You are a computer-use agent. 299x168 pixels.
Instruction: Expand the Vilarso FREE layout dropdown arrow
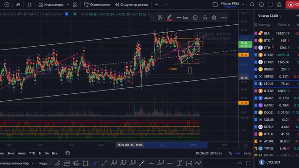pos(243,5)
